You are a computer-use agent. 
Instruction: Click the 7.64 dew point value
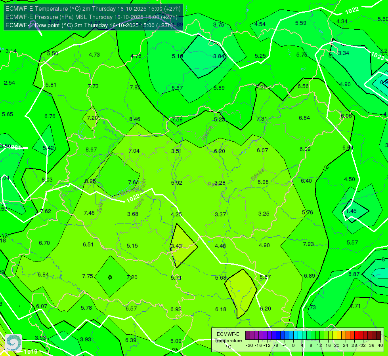(134, 182)
